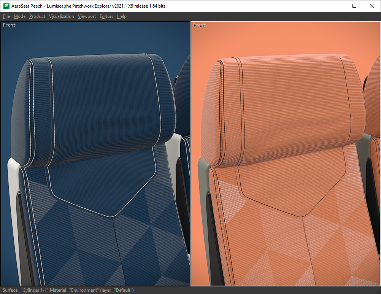
Task: Open the Viewport menu
Action: (87, 16)
